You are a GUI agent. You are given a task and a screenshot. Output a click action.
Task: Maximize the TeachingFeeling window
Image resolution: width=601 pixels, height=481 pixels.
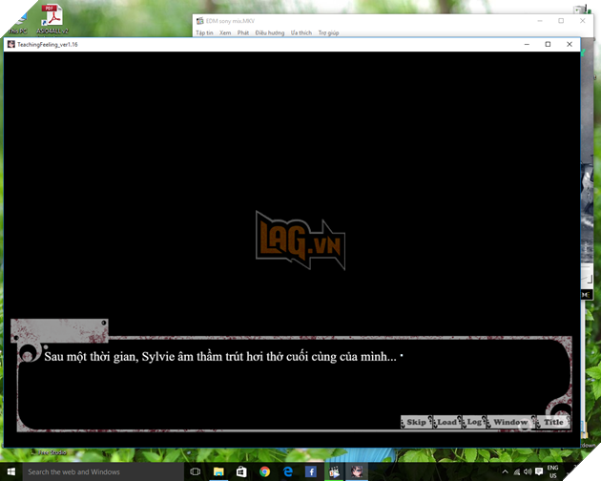[x=548, y=44]
